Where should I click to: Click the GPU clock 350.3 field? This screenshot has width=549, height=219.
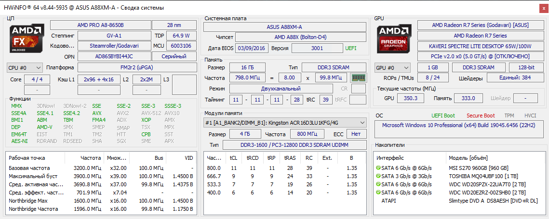click(x=411, y=98)
